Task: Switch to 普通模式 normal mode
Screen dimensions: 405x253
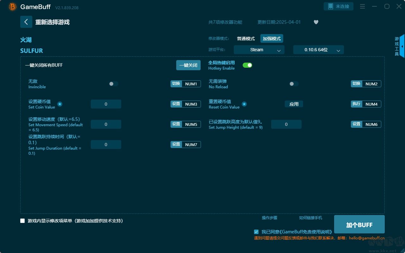Action: (246, 39)
